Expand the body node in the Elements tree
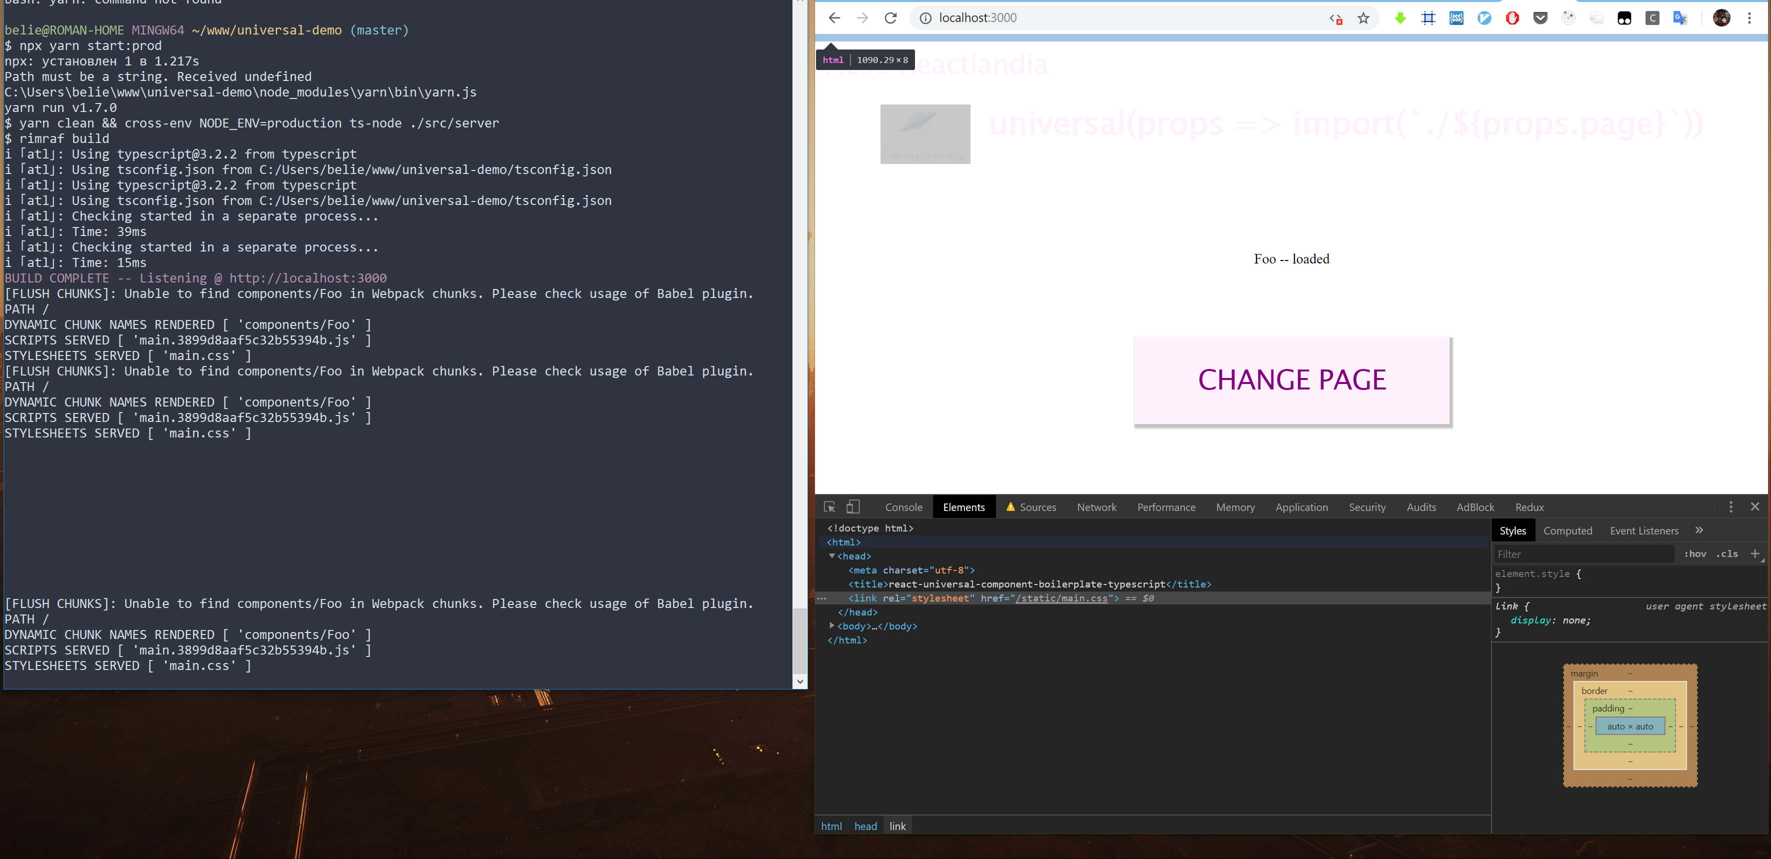Screen dimensions: 1771x859 point(832,626)
